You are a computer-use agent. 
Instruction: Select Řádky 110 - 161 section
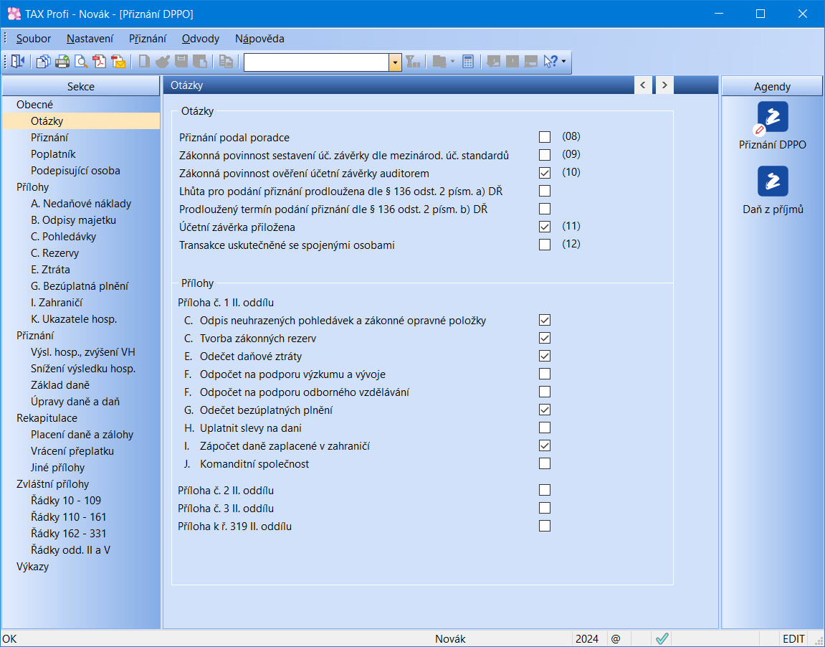[68, 517]
